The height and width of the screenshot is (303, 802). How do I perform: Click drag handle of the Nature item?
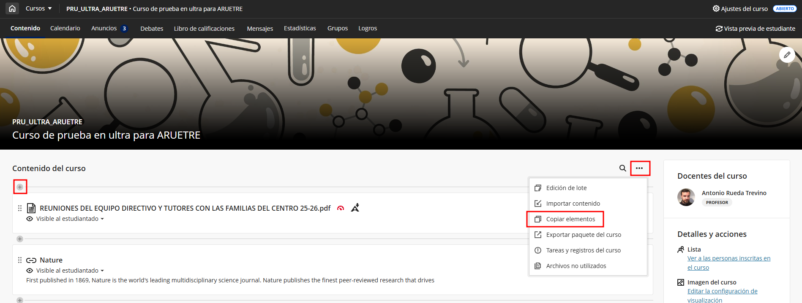[x=20, y=260]
